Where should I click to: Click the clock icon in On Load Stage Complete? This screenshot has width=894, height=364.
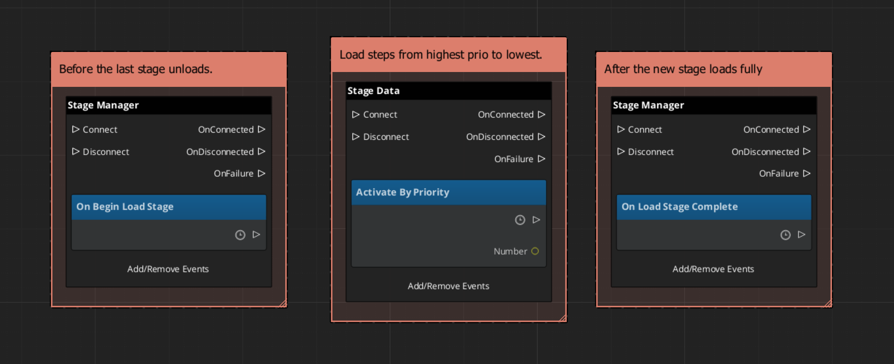(785, 235)
